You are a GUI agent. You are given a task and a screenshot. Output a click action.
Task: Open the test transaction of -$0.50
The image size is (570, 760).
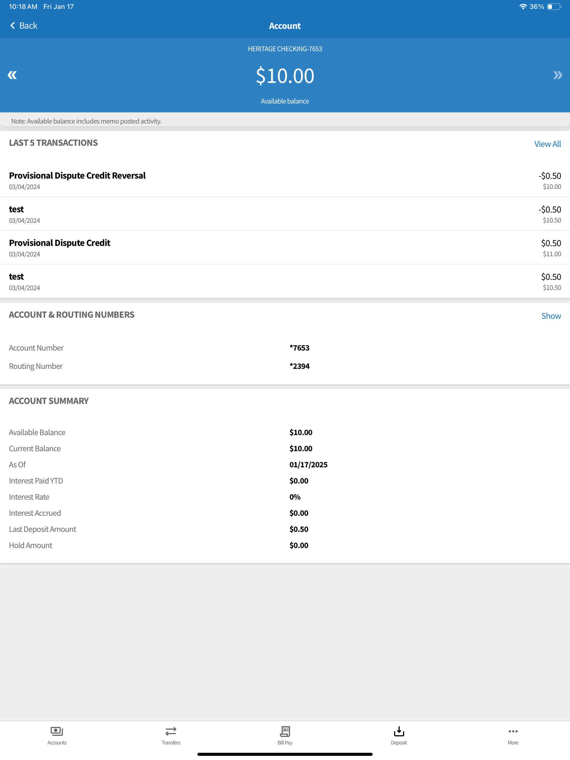[285, 214]
